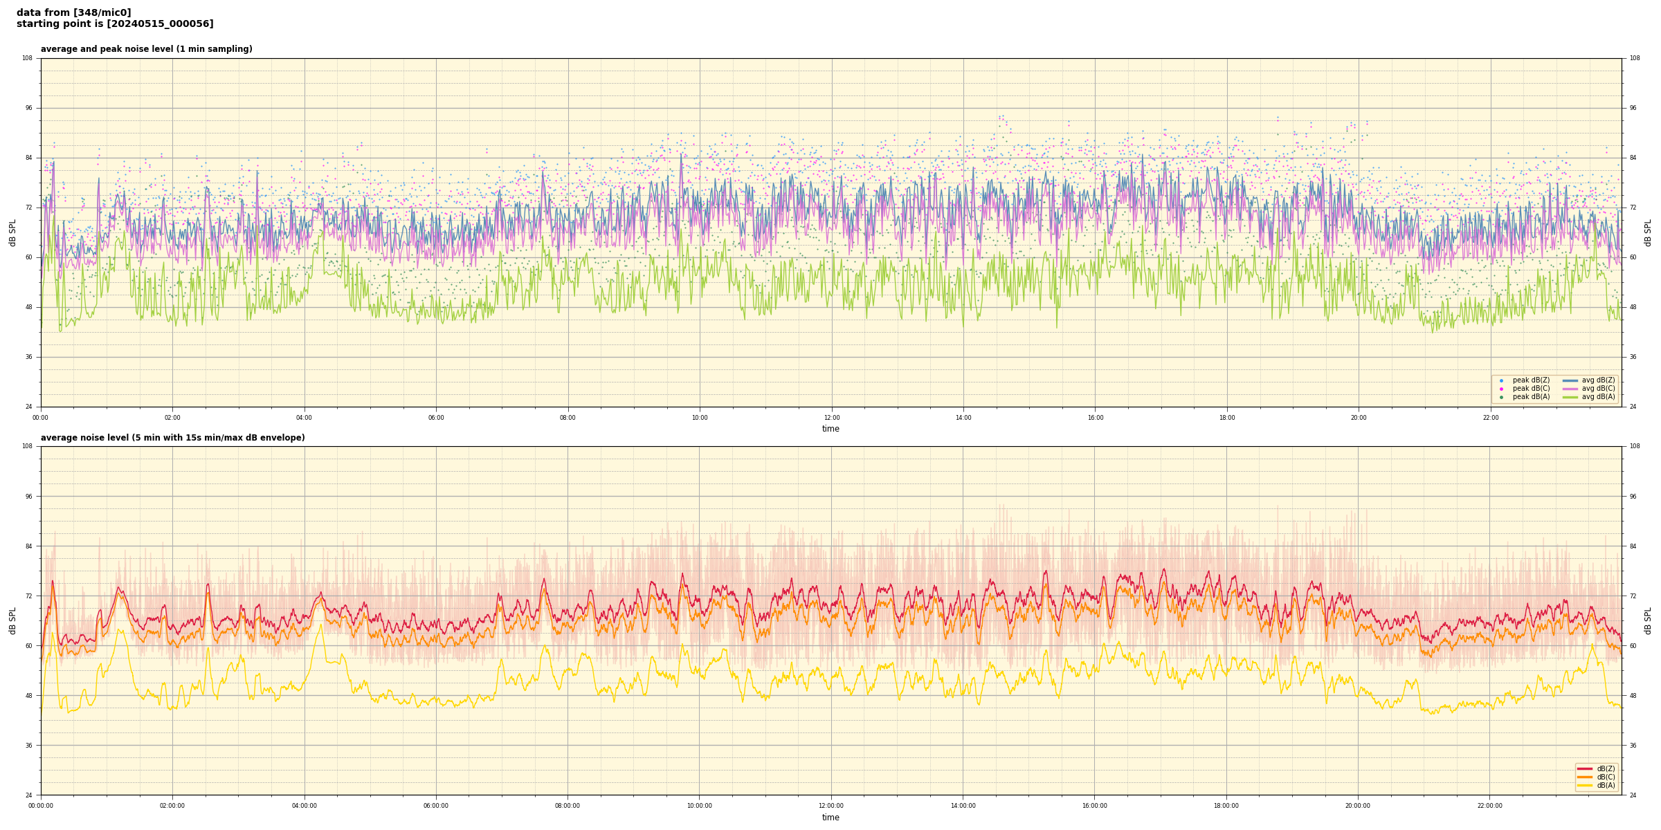The image size is (1661, 830).
Task: Click the 06:00 tick on top chart axis
Action: [436, 418]
